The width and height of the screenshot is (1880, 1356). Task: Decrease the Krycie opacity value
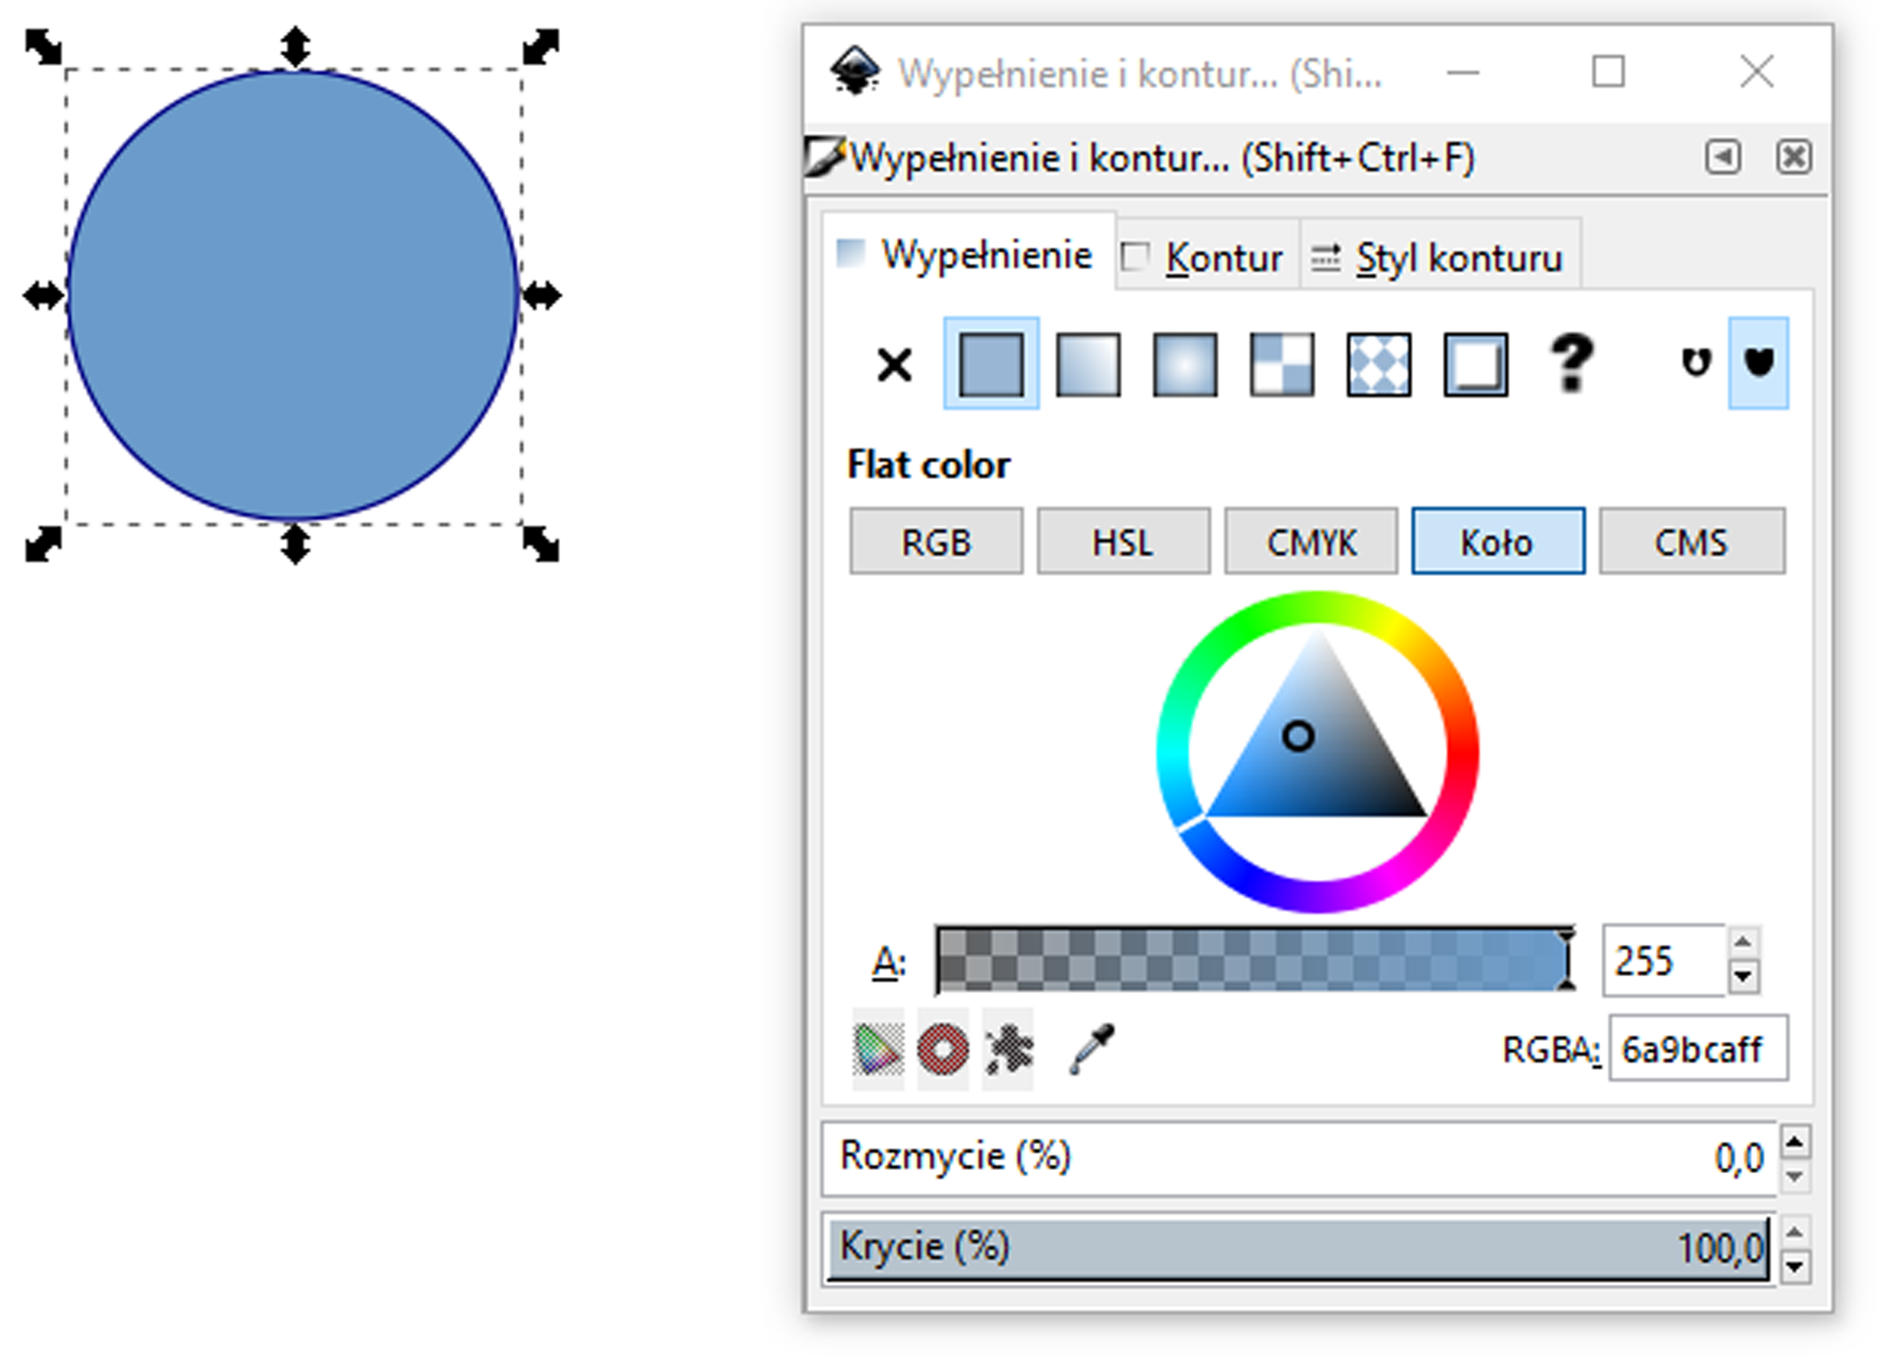click(x=1794, y=1267)
